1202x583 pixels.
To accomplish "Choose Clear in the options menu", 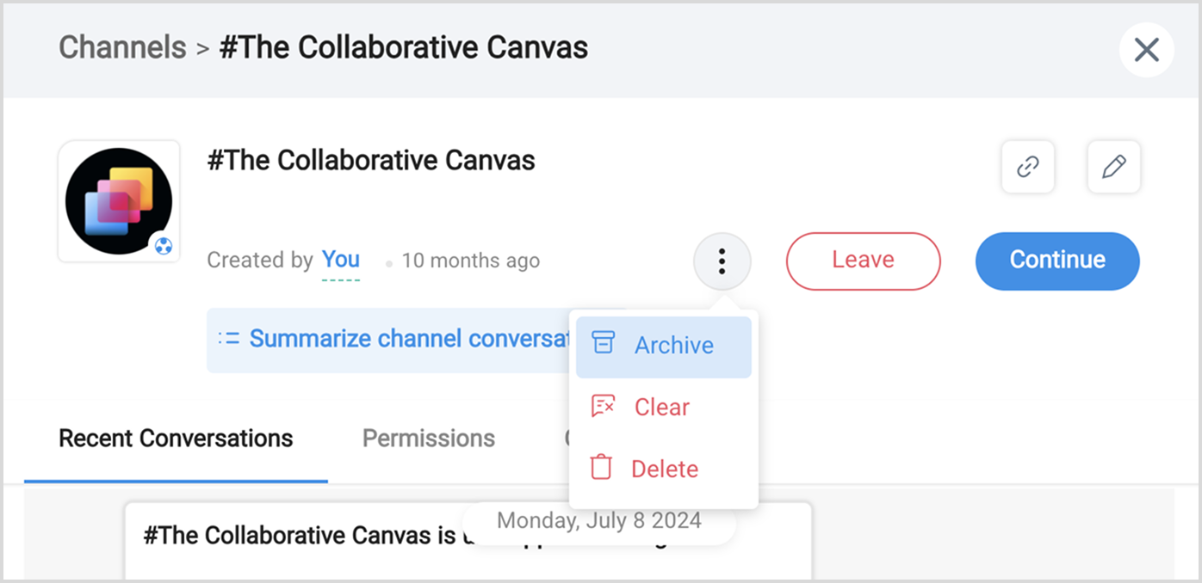I will (661, 408).
